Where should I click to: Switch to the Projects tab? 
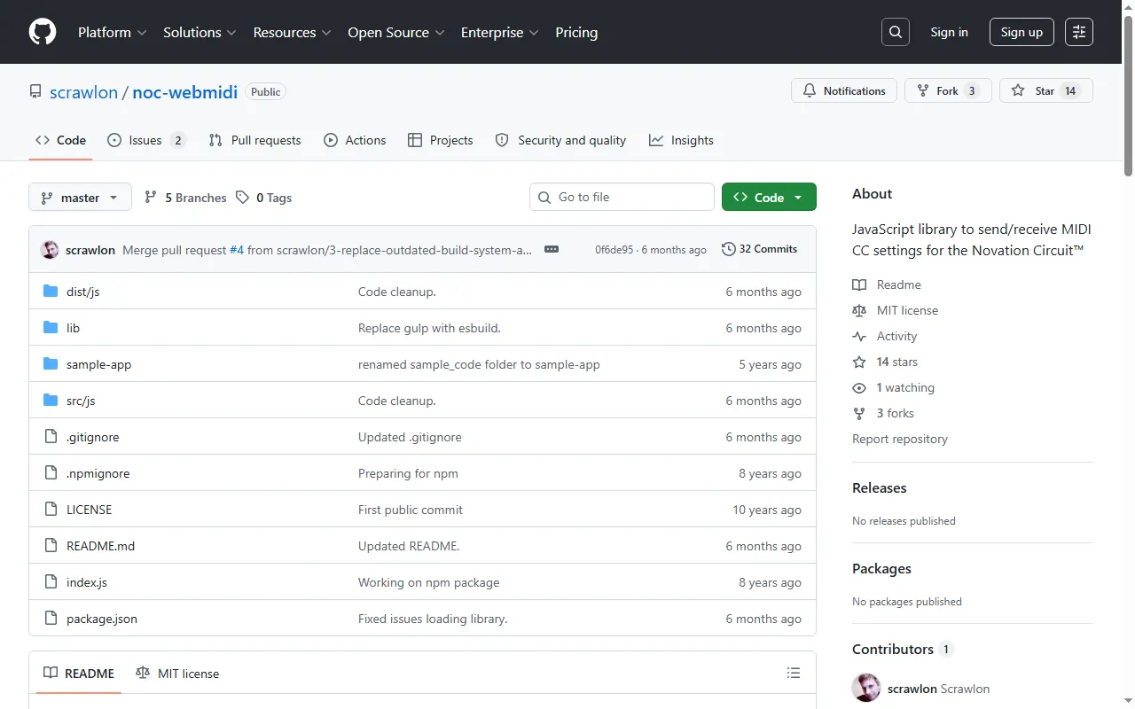click(440, 140)
